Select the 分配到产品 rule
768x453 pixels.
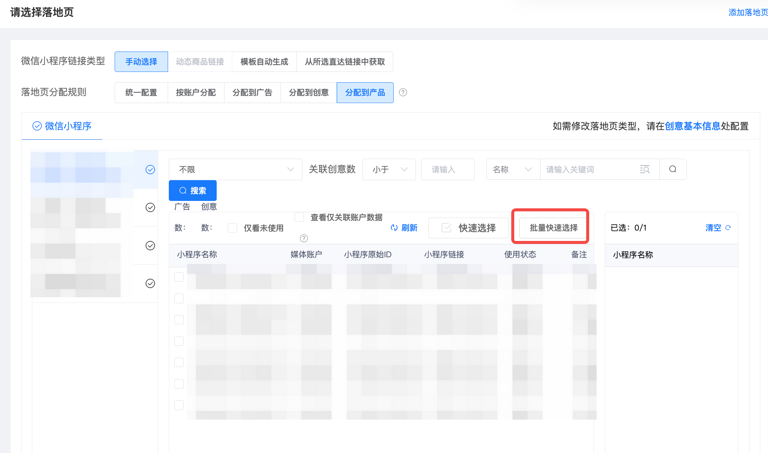(365, 93)
